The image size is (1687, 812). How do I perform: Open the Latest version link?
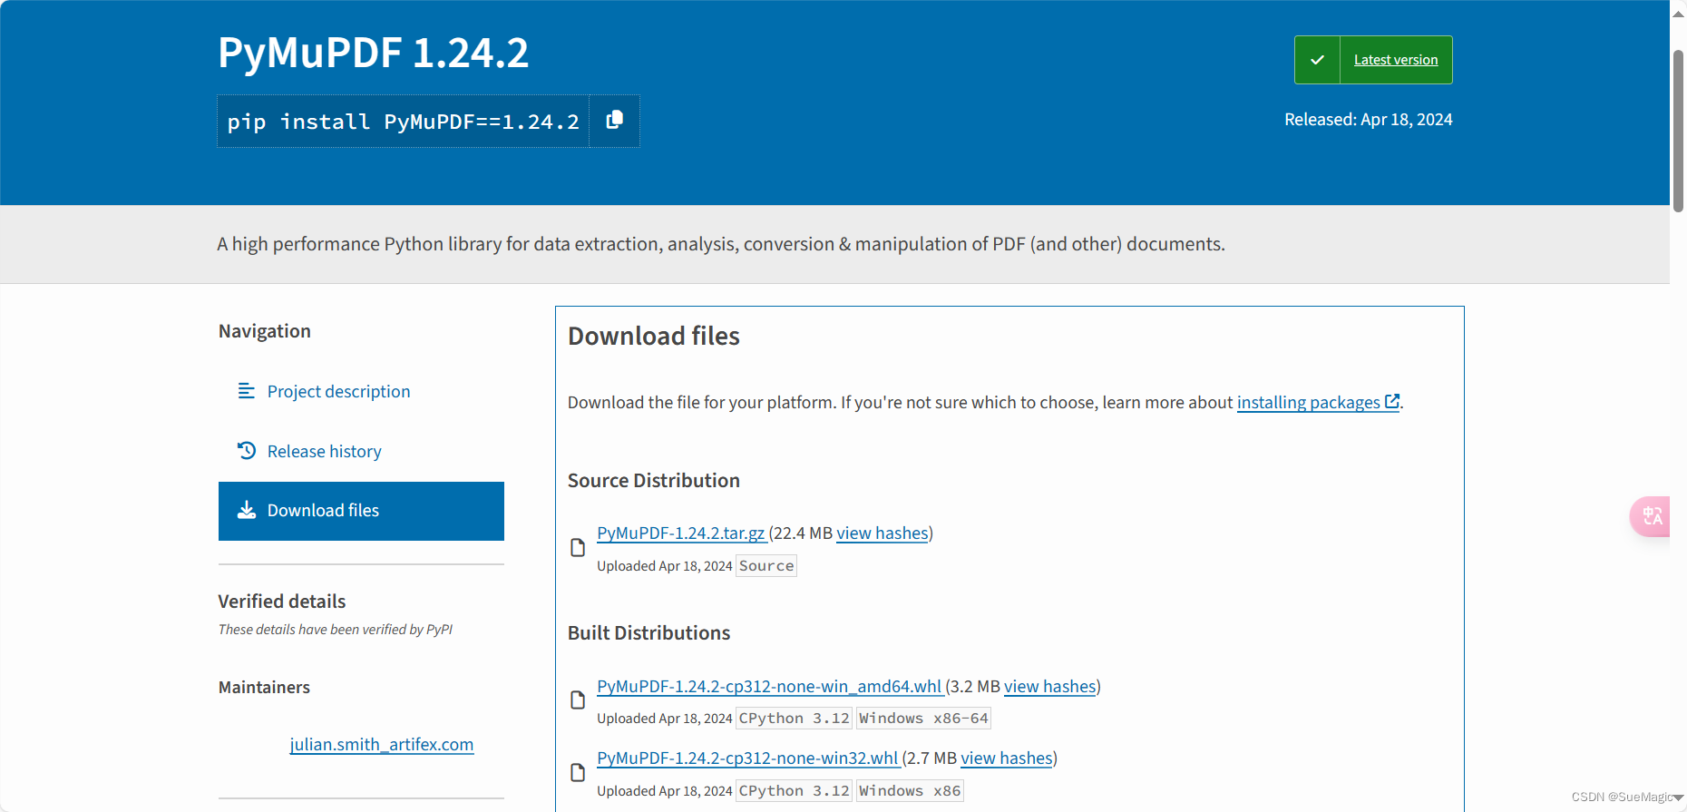(x=1396, y=60)
